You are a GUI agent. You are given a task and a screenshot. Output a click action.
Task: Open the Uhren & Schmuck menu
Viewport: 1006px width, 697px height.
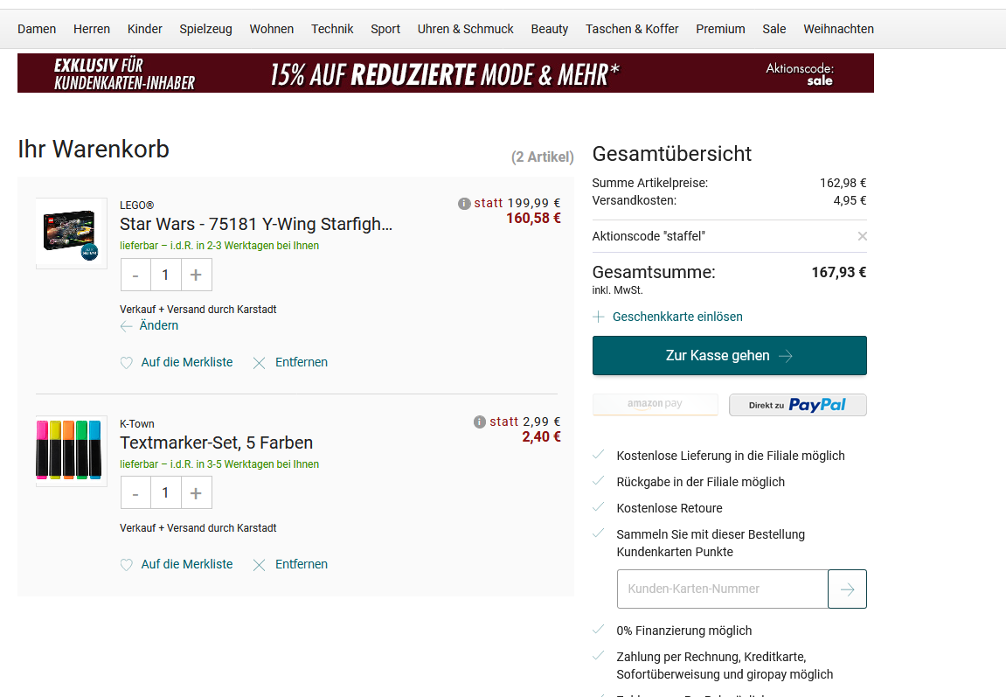point(465,29)
